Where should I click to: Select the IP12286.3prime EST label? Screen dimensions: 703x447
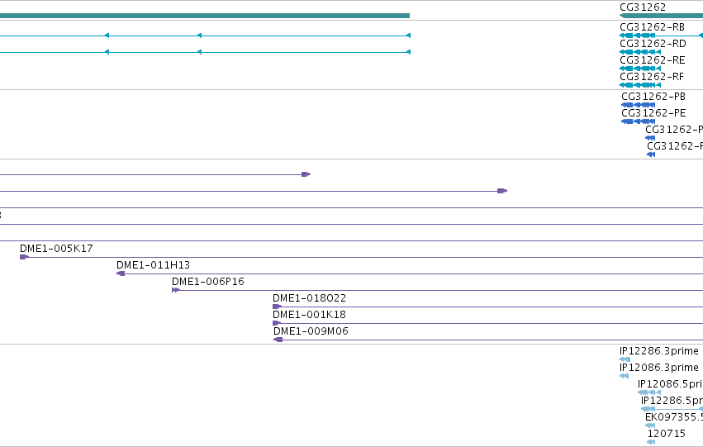point(659,351)
